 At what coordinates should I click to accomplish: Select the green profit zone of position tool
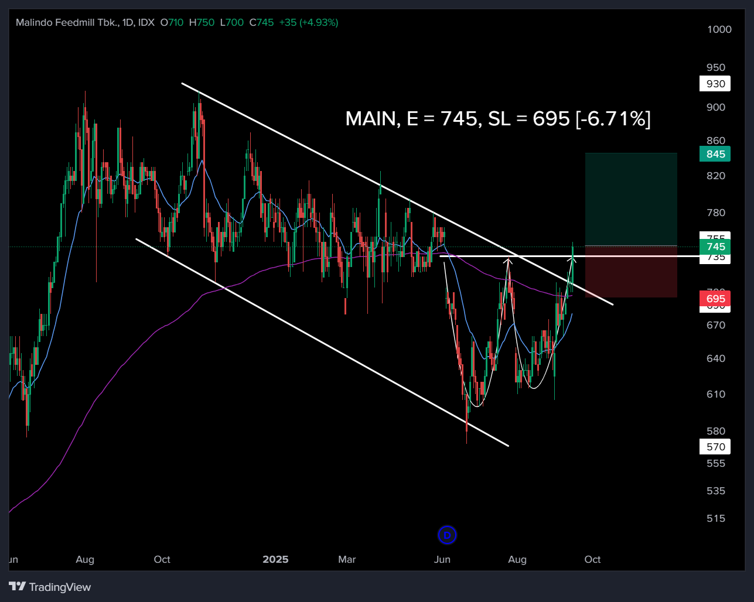coord(631,199)
